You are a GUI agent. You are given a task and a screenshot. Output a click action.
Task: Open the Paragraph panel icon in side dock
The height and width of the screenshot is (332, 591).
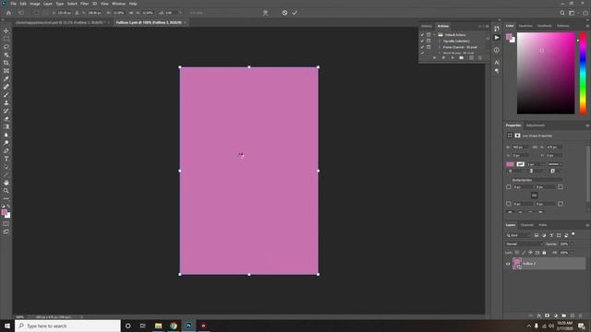(497, 71)
